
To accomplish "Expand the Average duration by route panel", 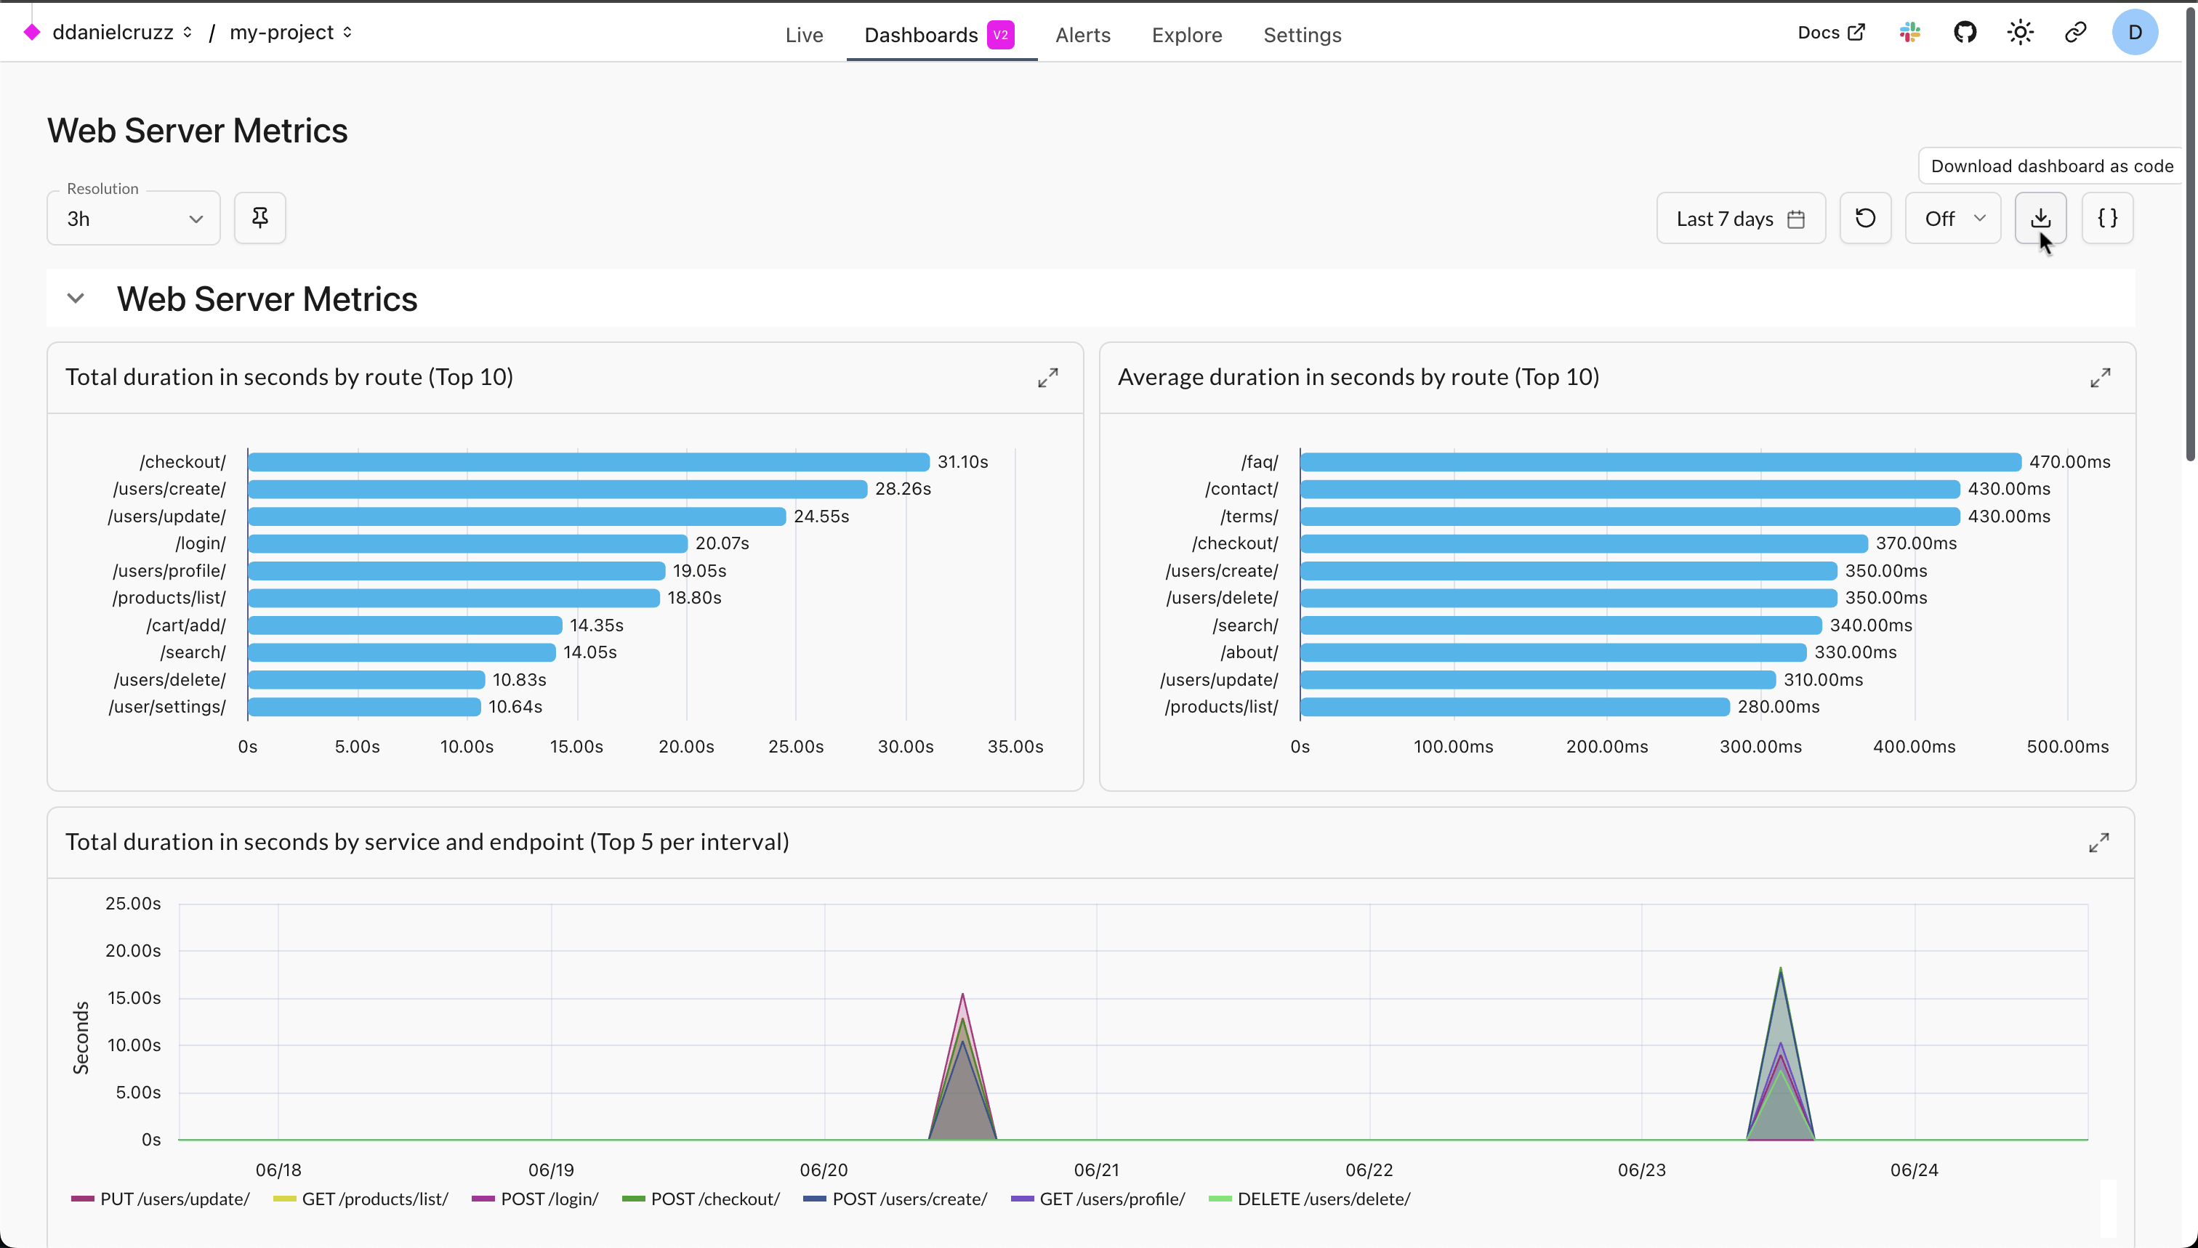I will click(x=2101, y=377).
